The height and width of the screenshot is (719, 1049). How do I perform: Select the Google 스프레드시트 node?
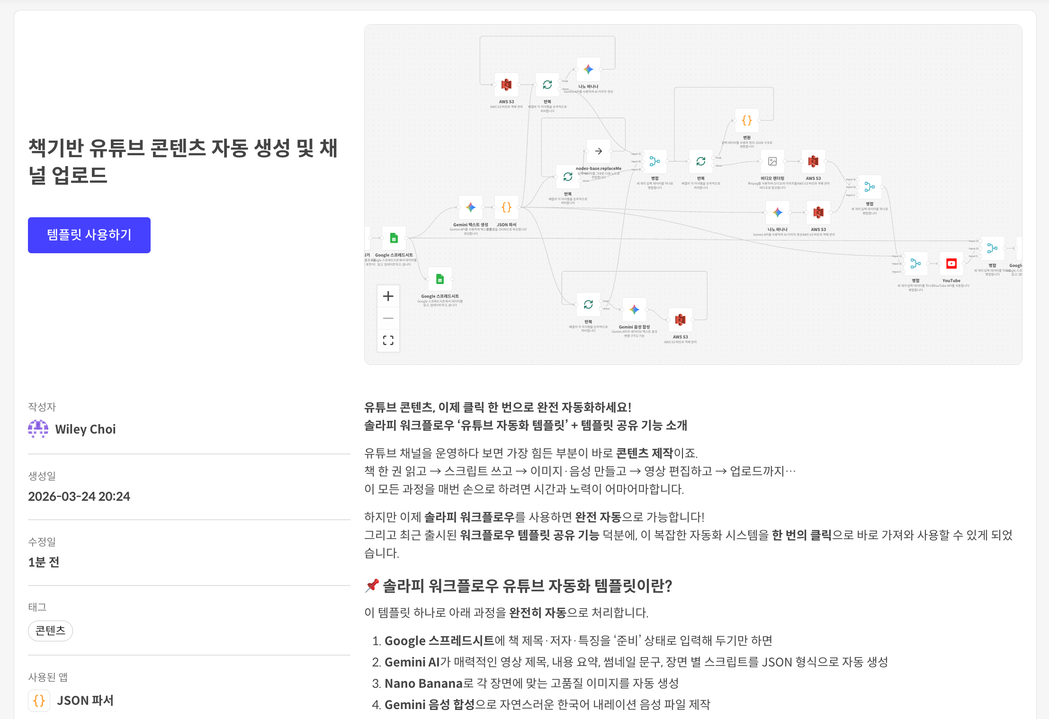[x=394, y=238]
